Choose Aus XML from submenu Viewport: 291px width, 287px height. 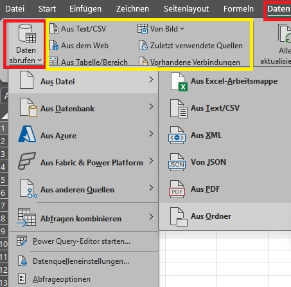225,135
